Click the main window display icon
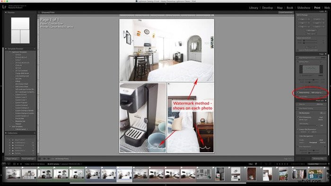The image size is (331, 186). click(x=4, y=164)
